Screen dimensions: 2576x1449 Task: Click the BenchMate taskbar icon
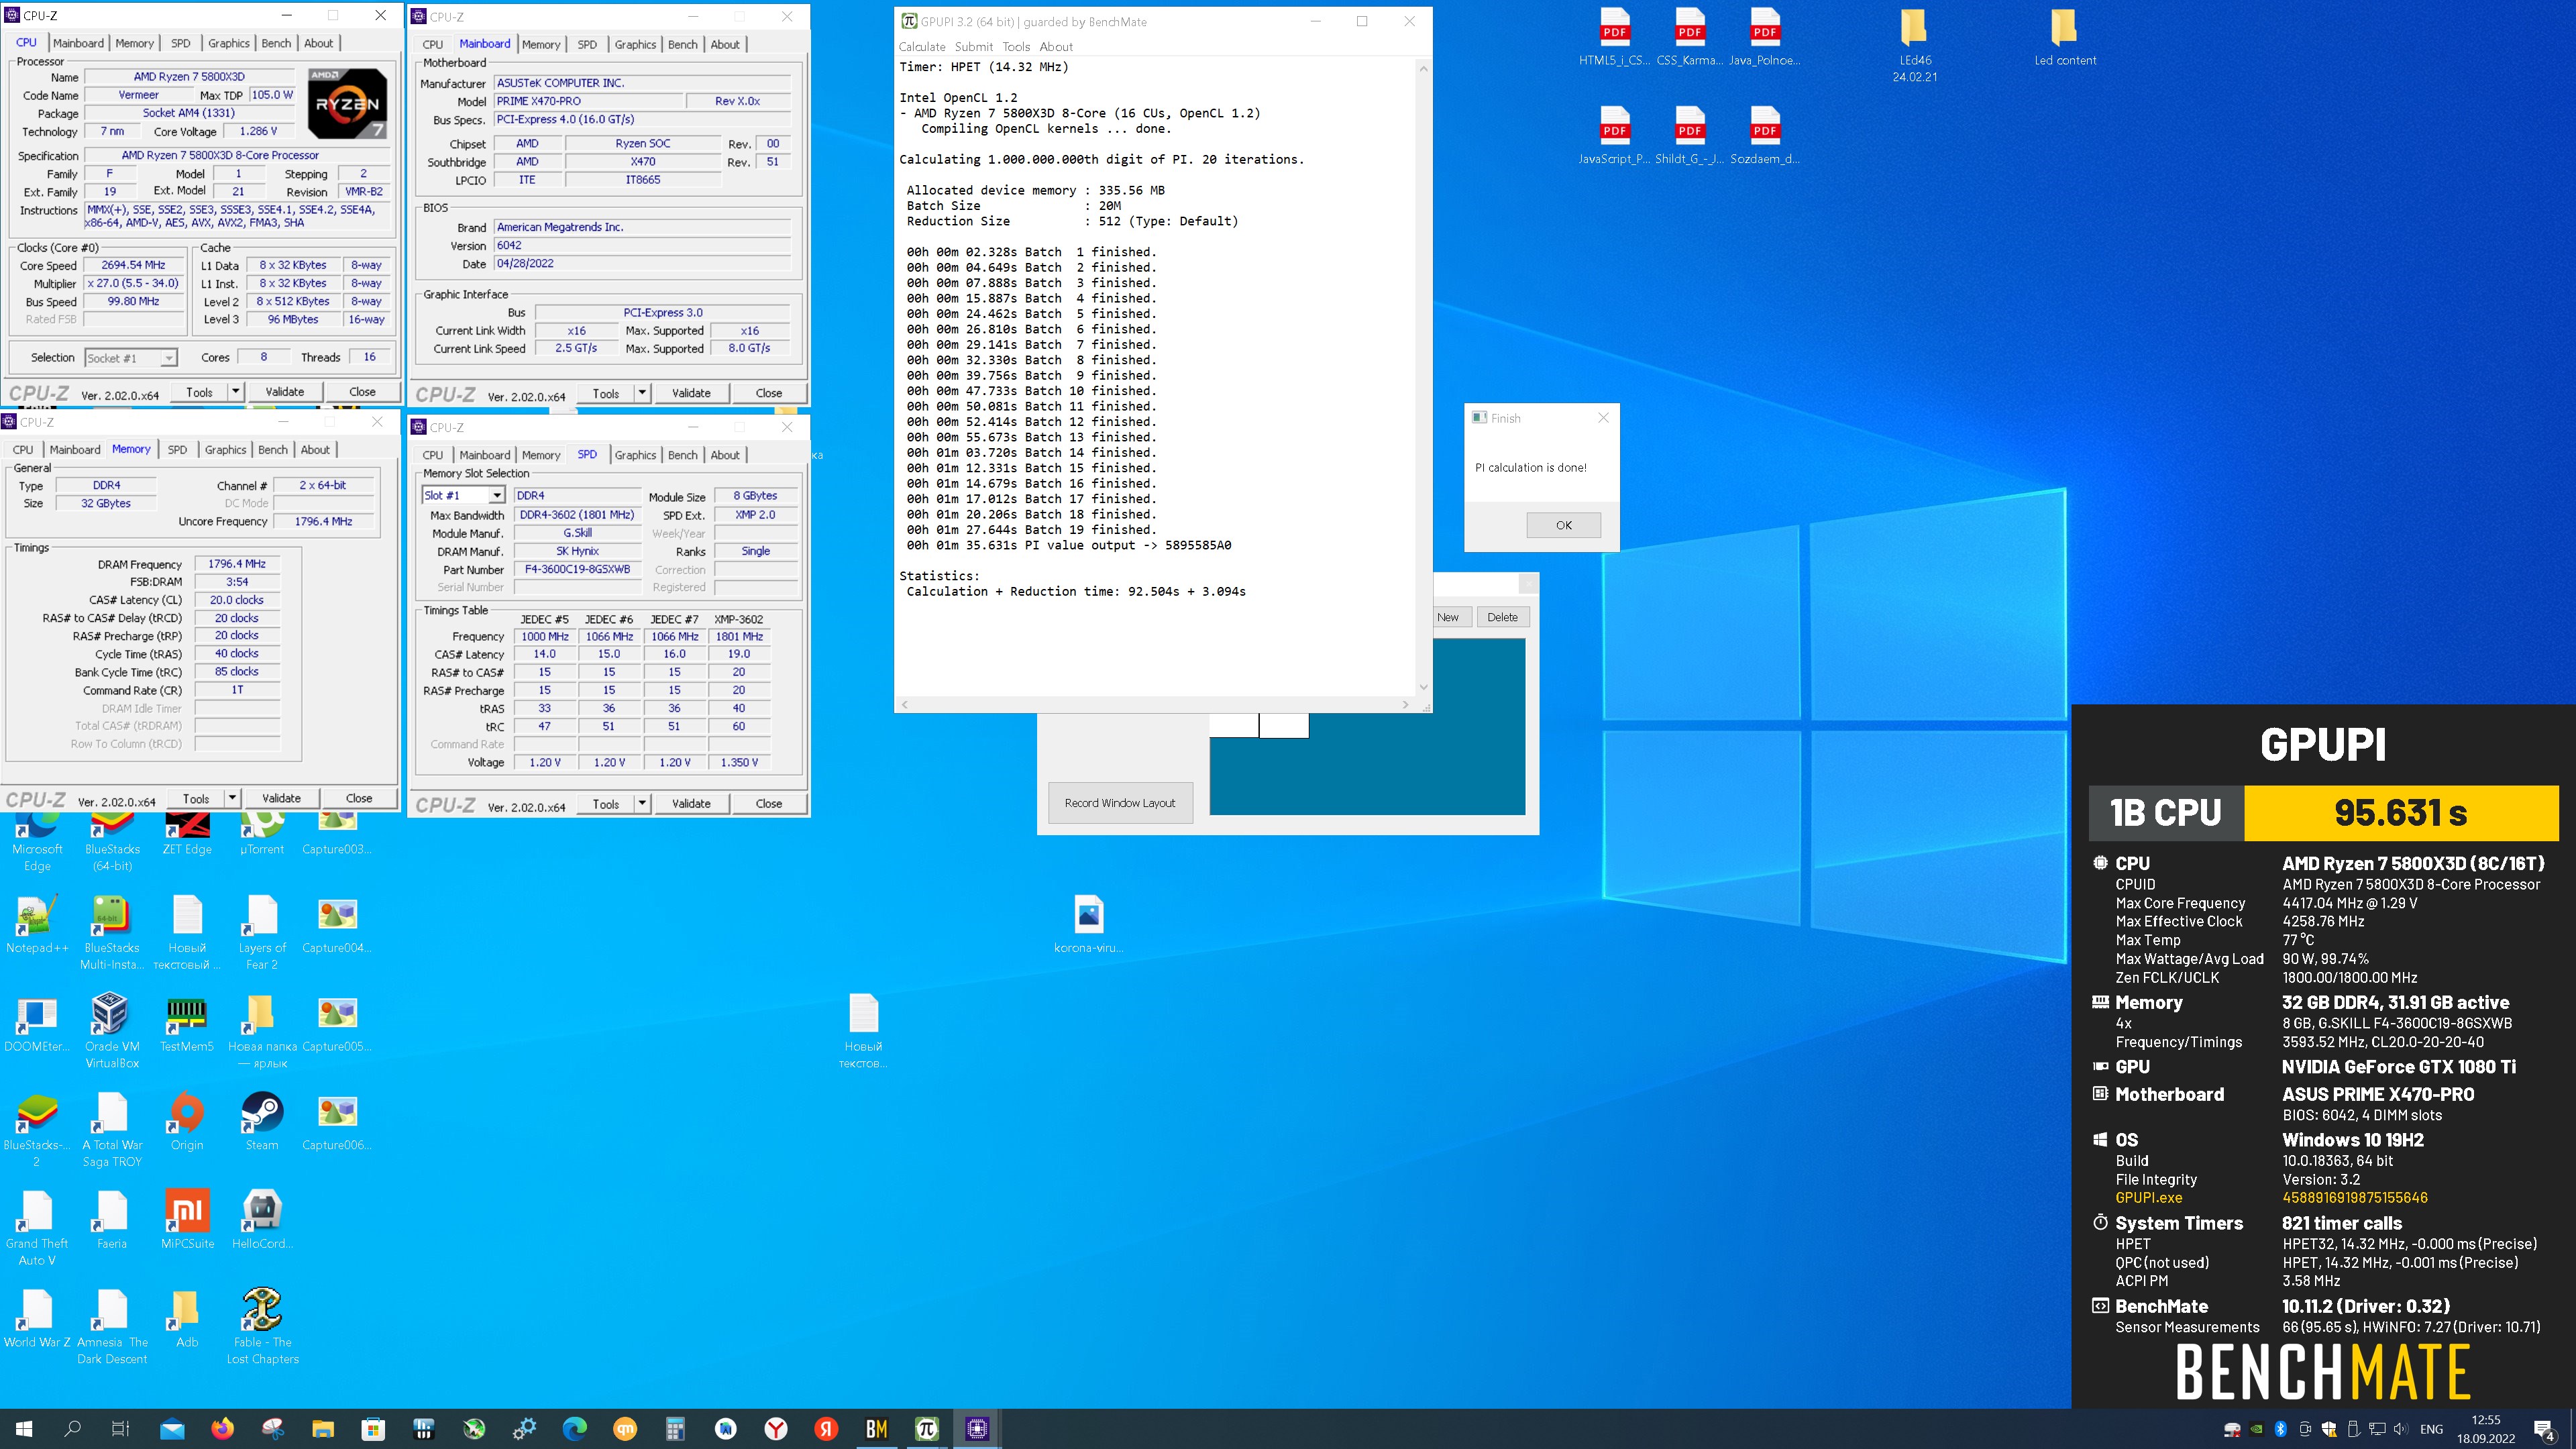pos(876,1429)
